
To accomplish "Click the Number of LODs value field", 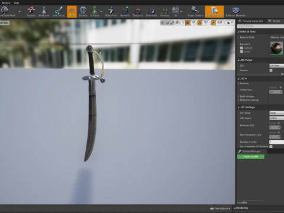I will point(277,142).
